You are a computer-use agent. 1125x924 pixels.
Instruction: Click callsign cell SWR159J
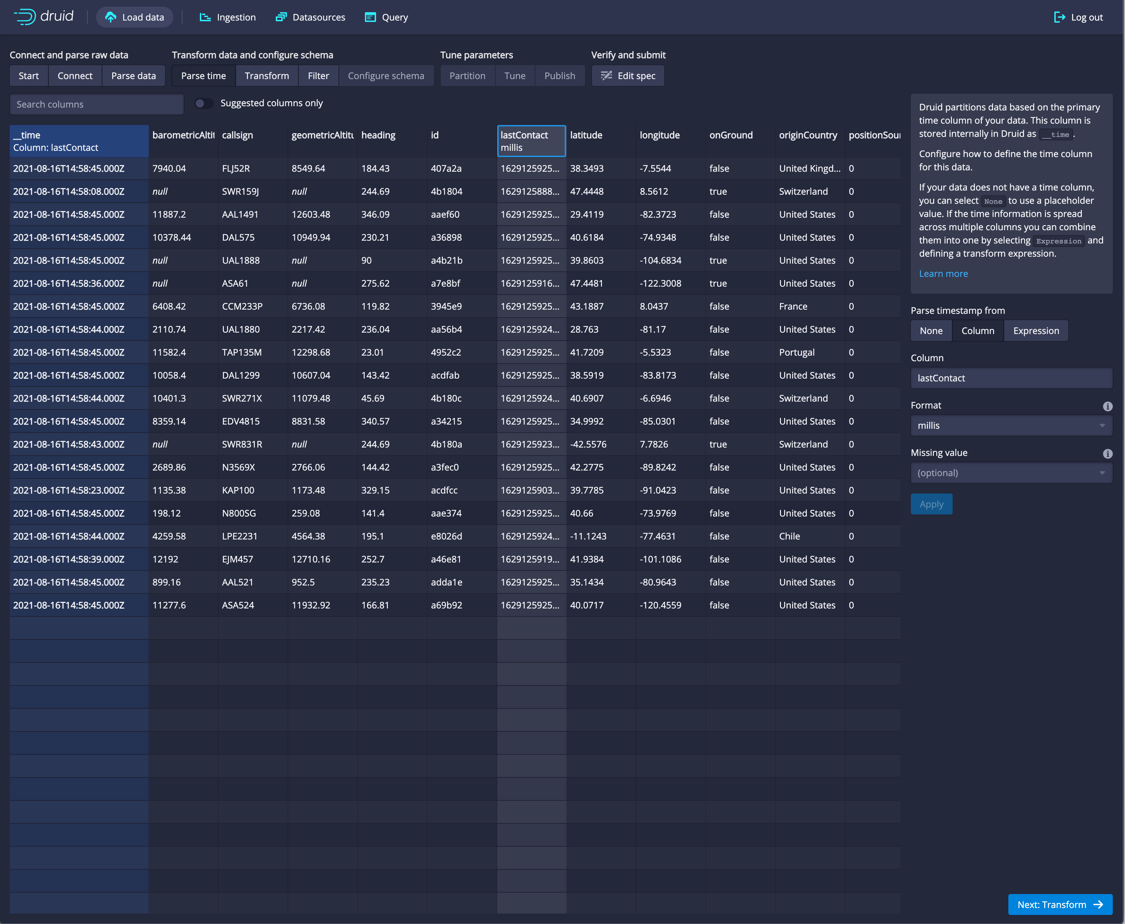point(253,191)
